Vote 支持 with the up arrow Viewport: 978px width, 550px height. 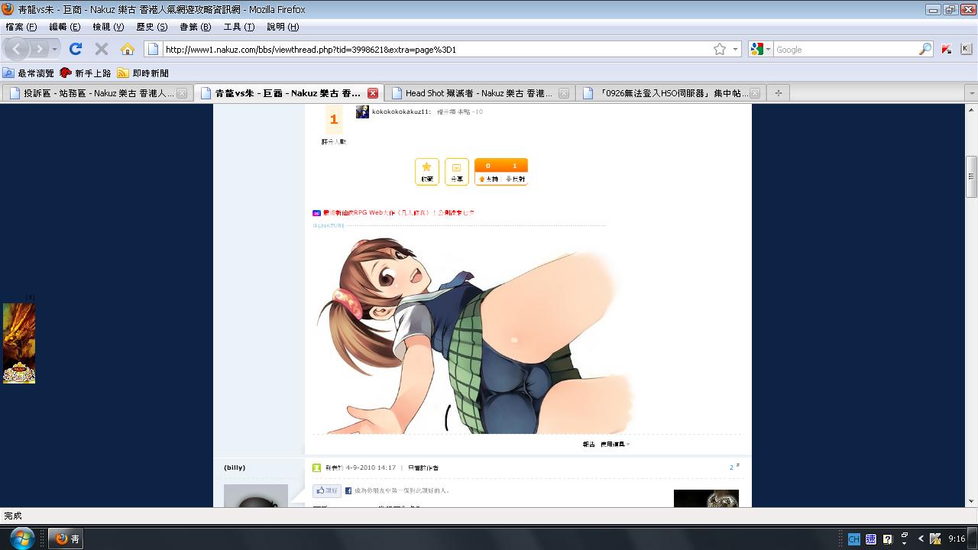[488, 179]
